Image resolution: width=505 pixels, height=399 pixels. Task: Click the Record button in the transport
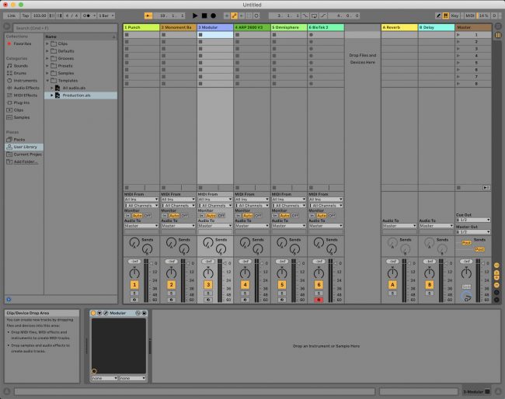click(x=213, y=16)
